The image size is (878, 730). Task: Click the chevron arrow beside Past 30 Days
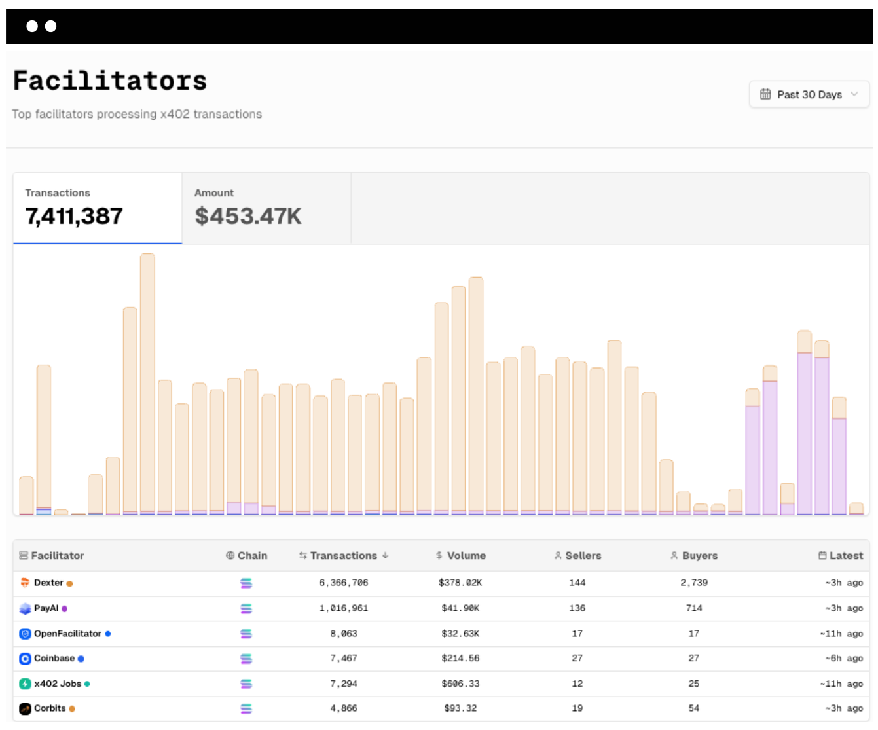(x=854, y=94)
